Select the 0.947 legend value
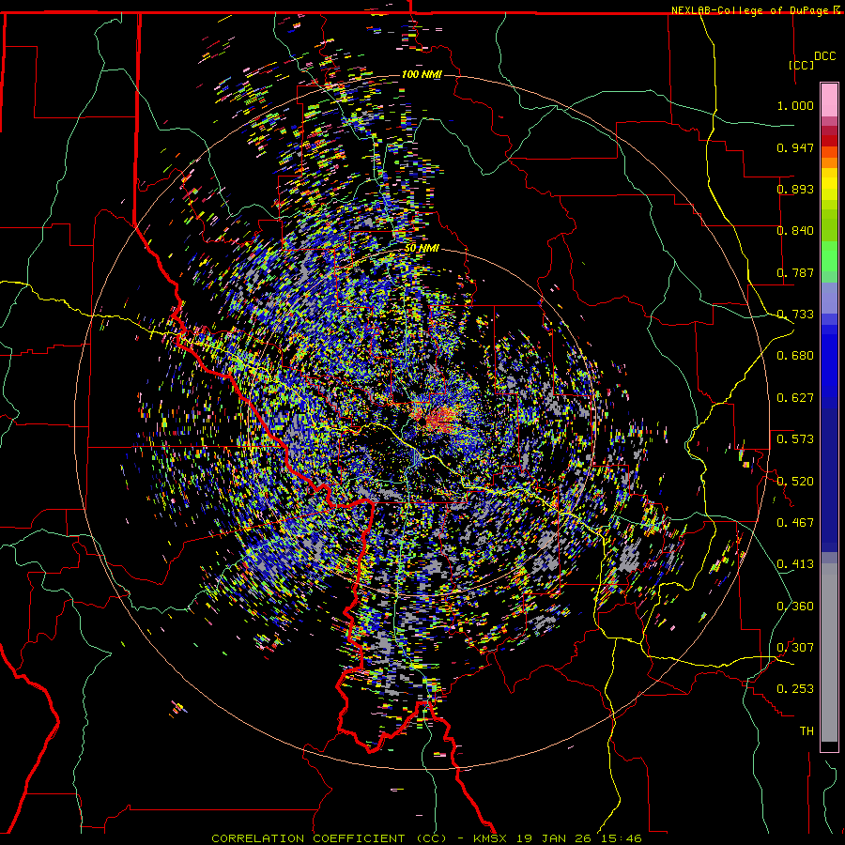845x845 pixels. (x=795, y=147)
